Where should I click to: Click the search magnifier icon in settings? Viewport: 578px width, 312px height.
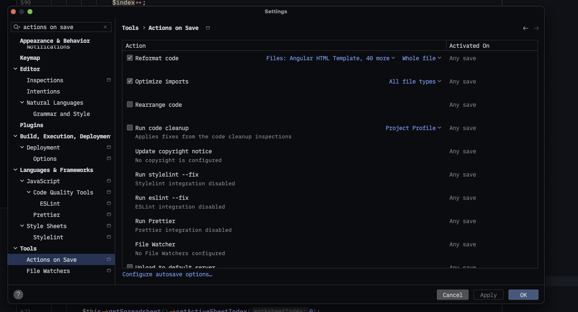click(x=17, y=27)
